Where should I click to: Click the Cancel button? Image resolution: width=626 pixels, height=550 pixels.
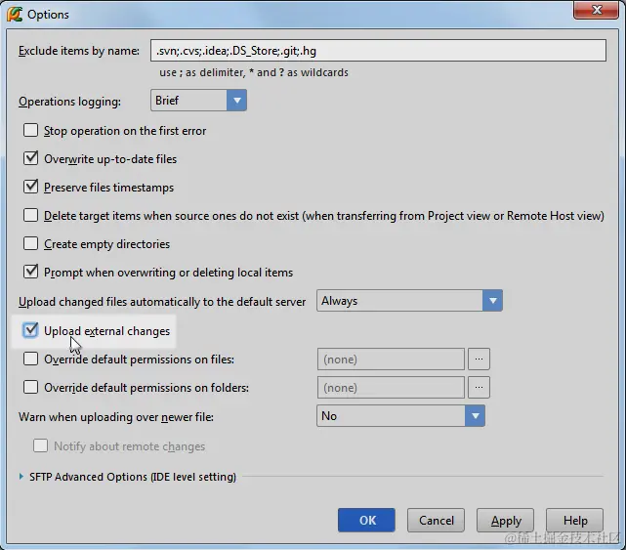[436, 521]
